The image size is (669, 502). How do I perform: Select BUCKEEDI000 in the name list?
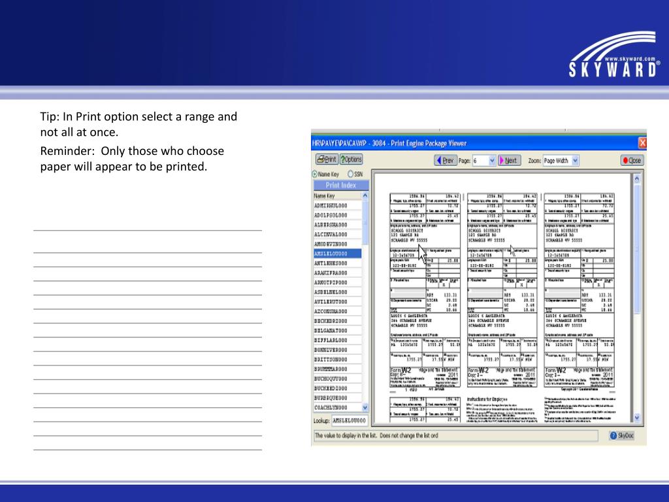[x=338, y=388]
